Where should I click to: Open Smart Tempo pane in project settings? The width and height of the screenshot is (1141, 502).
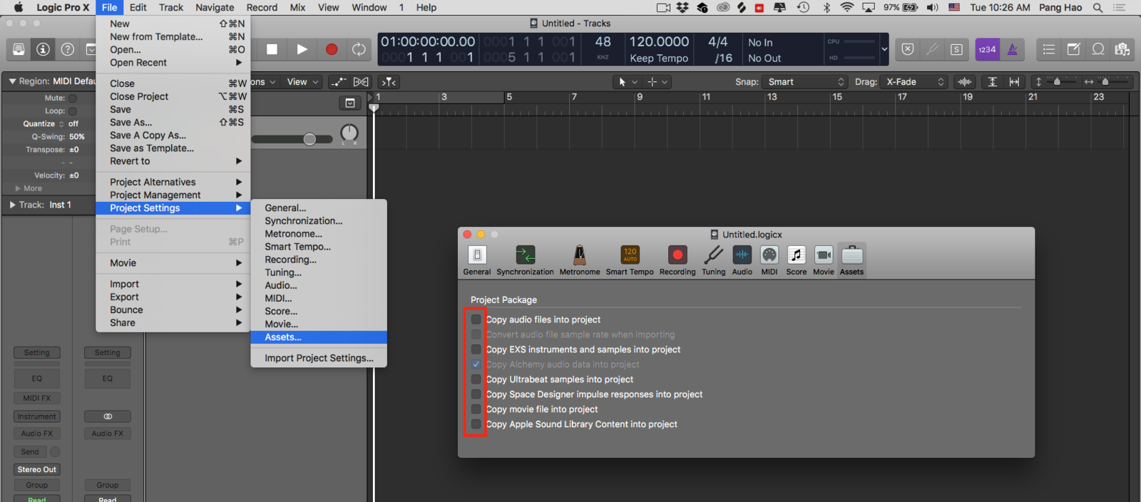tap(630, 260)
